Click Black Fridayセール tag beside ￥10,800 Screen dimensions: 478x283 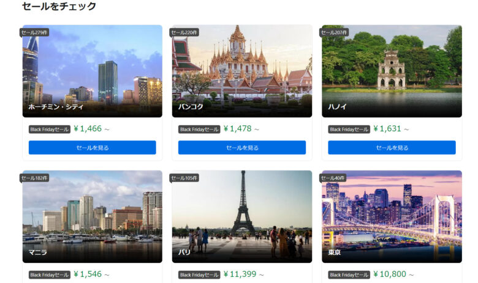[349, 275]
